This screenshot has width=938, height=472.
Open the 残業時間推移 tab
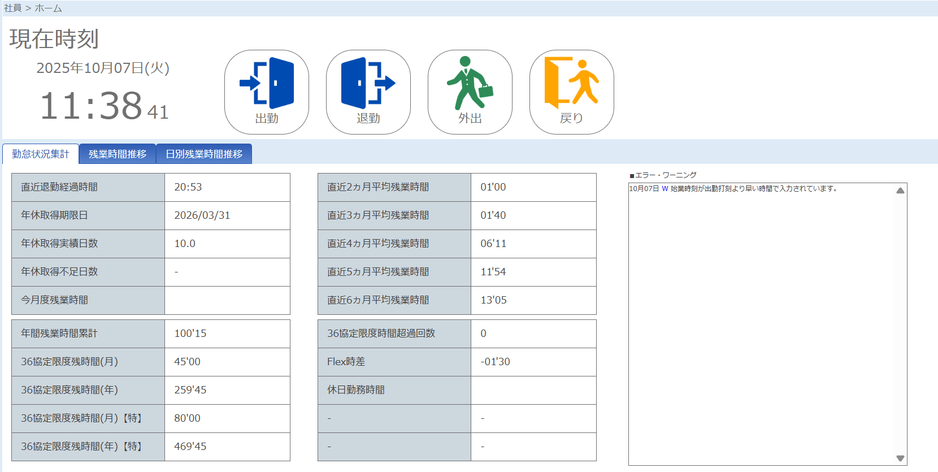[118, 154]
